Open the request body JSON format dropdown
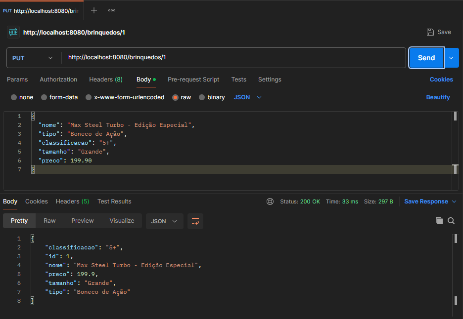This screenshot has height=319, width=463. (x=247, y=97)
